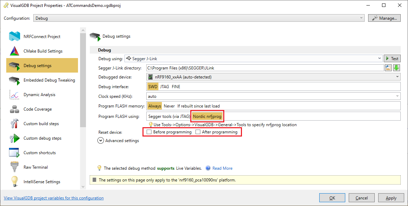Click the platform settings list icon
Screen dimensions: 408x206
(x=94, y=180)
